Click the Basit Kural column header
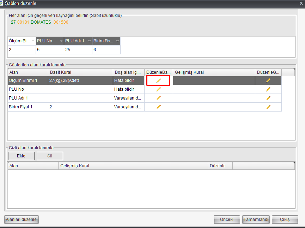This screenshot has height=228, width=305. pos(80,72)
